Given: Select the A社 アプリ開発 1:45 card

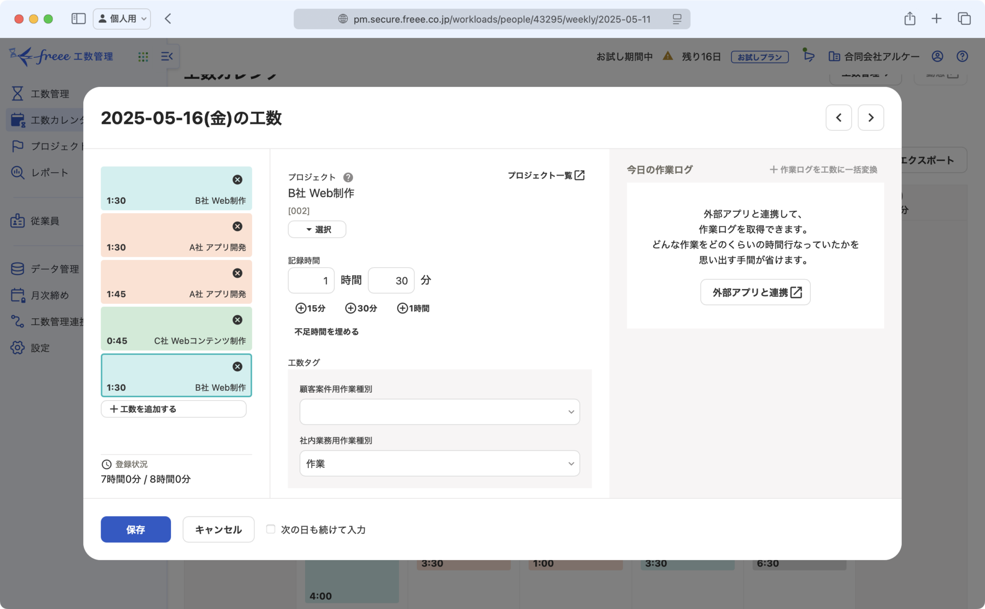Looking at the screenshot, I should 176,282.
